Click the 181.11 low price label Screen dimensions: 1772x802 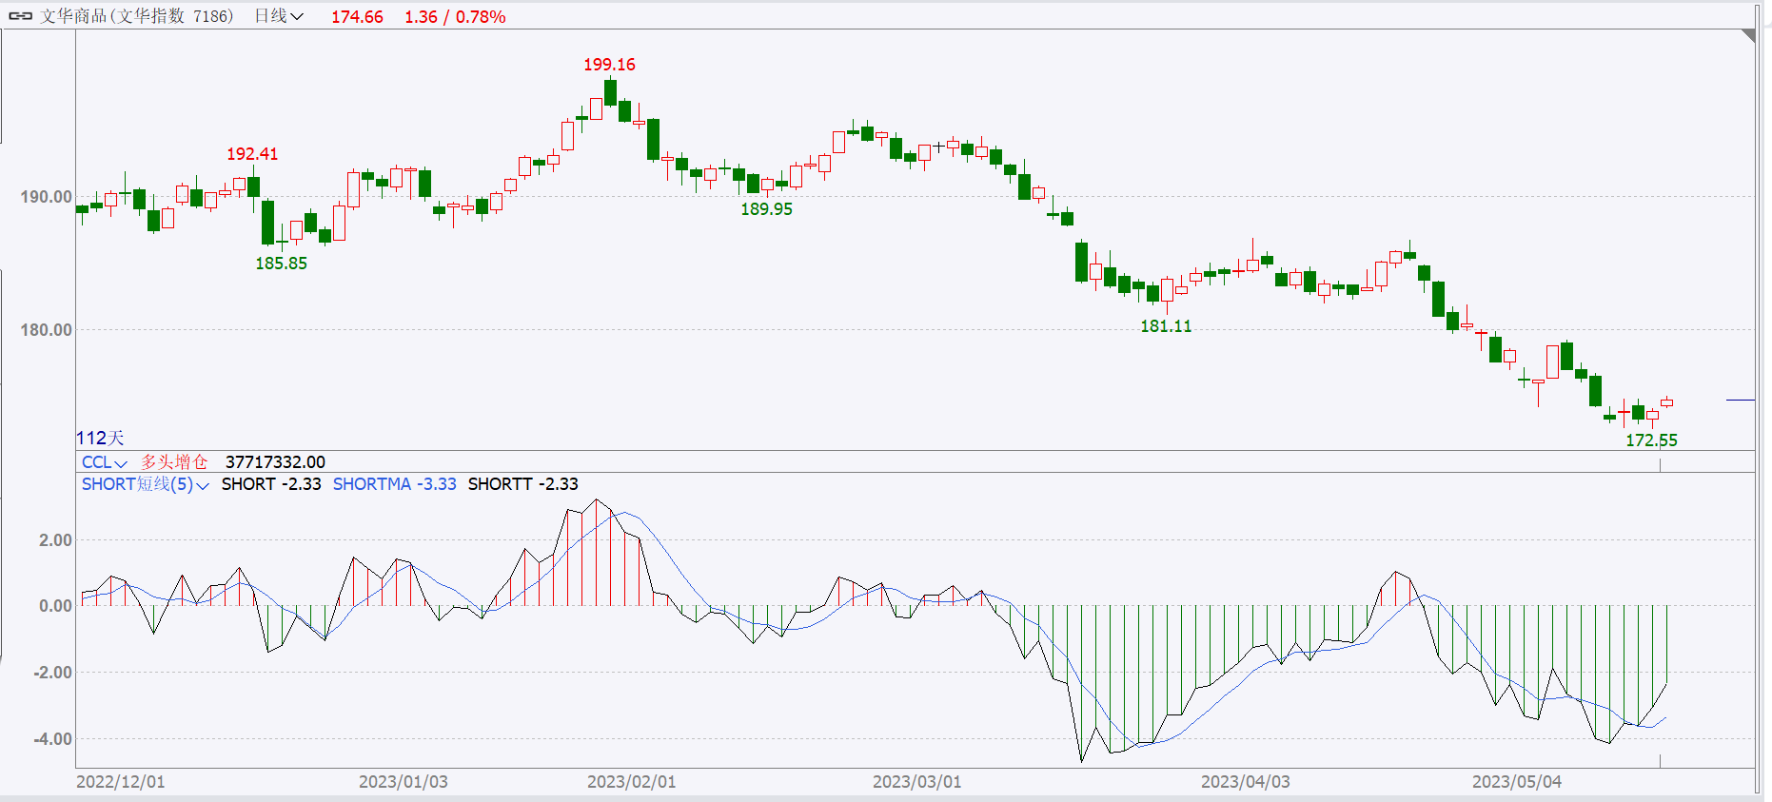[x=1166, y=326]
